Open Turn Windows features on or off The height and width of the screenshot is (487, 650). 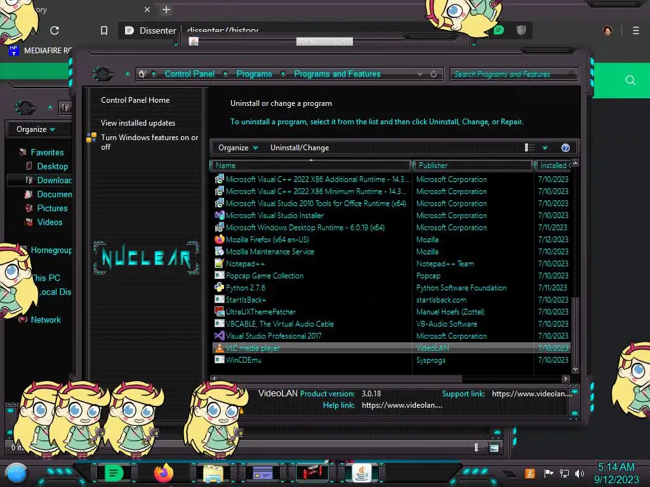point(150,142)
